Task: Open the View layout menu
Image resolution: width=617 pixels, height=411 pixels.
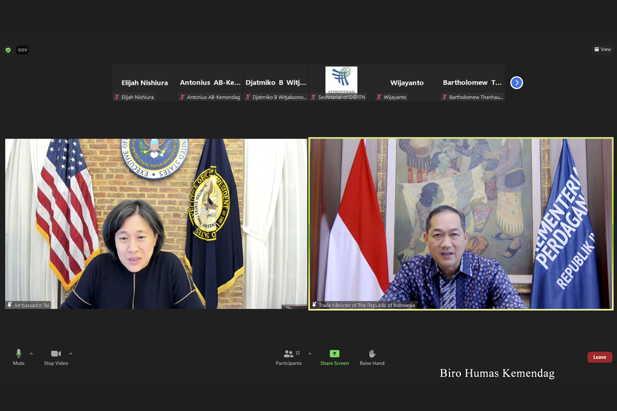Action: [x=602, y=49]
